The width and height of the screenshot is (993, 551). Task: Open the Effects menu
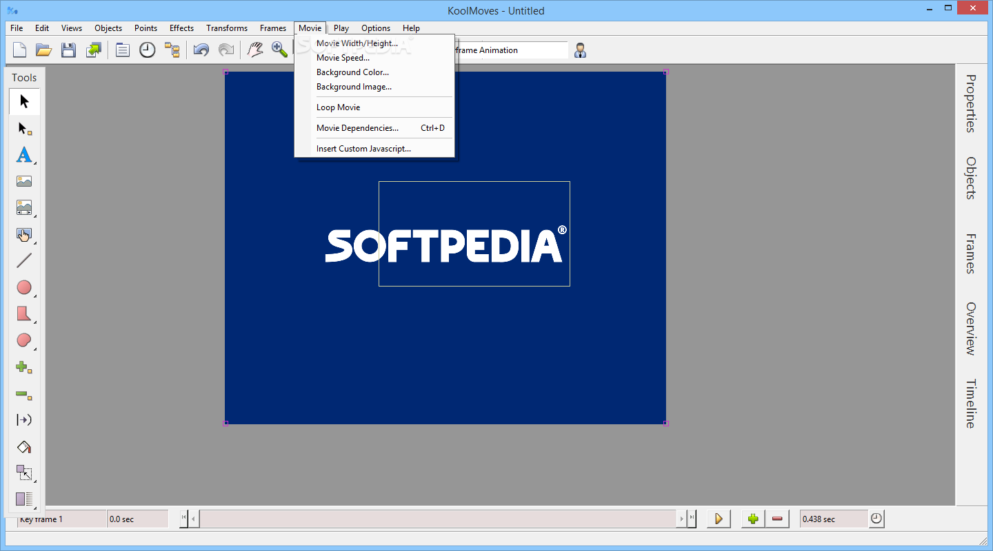click(181, 28)
